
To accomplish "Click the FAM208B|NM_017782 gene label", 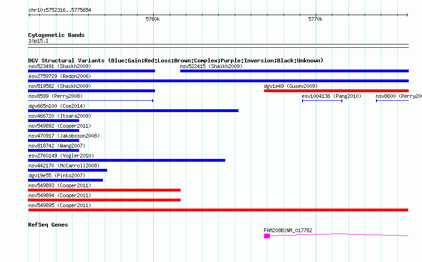I will click(288, 230).
